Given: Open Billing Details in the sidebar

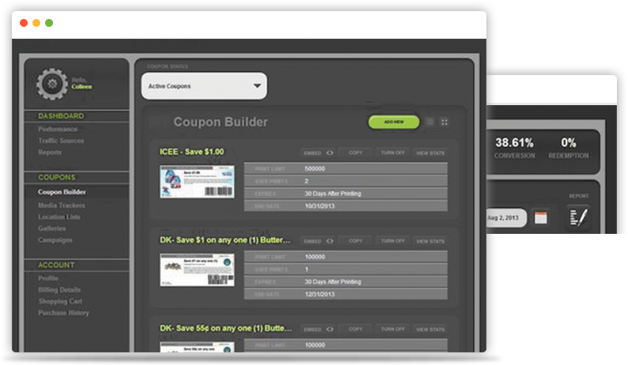Looking at the screenshot, I should [x=59, y=290].
